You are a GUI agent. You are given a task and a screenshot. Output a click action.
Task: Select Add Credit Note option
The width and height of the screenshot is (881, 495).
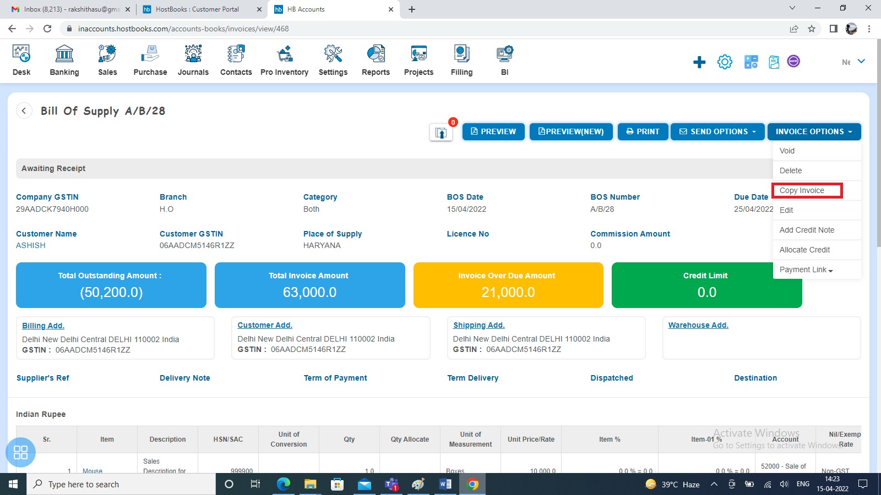click(817, 230)
